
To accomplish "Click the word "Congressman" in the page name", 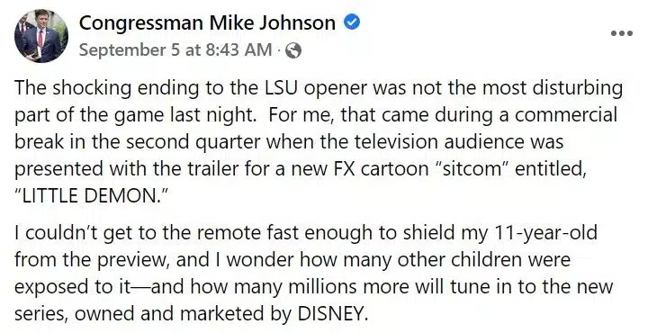I will 141,22.
